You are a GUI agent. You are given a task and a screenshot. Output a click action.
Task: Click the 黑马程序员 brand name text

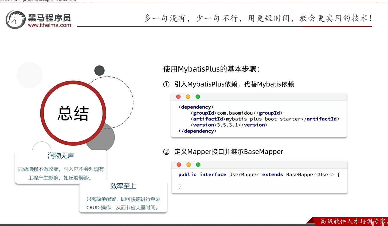49,18
